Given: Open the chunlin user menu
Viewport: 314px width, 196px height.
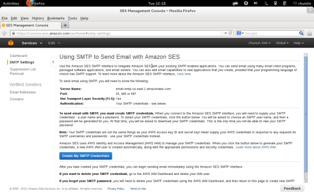Looking at the screenshot, I should tap(302, 3).
